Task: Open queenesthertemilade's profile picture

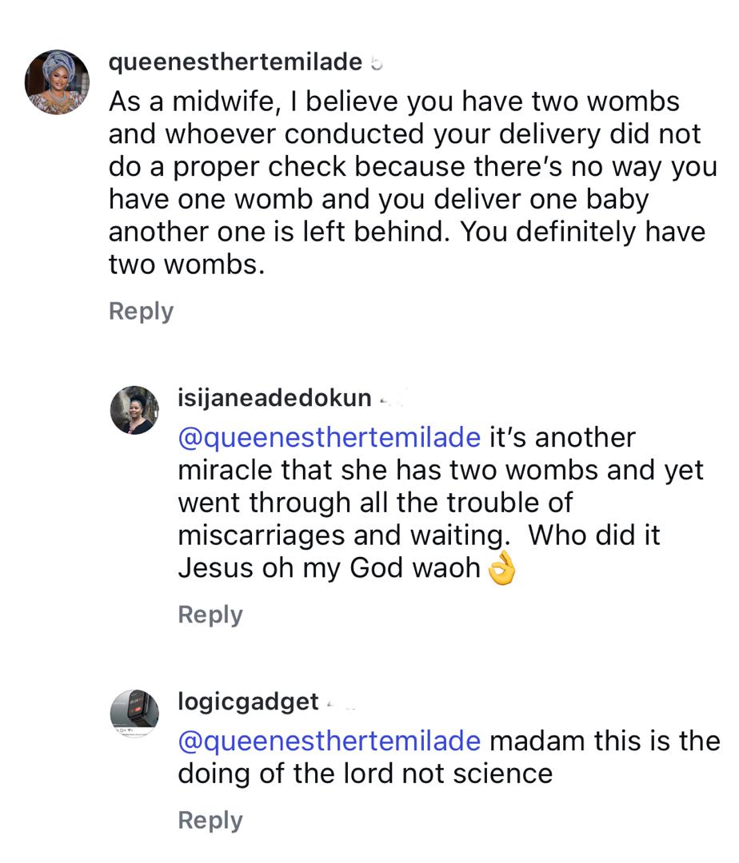Action: [57, 82]
